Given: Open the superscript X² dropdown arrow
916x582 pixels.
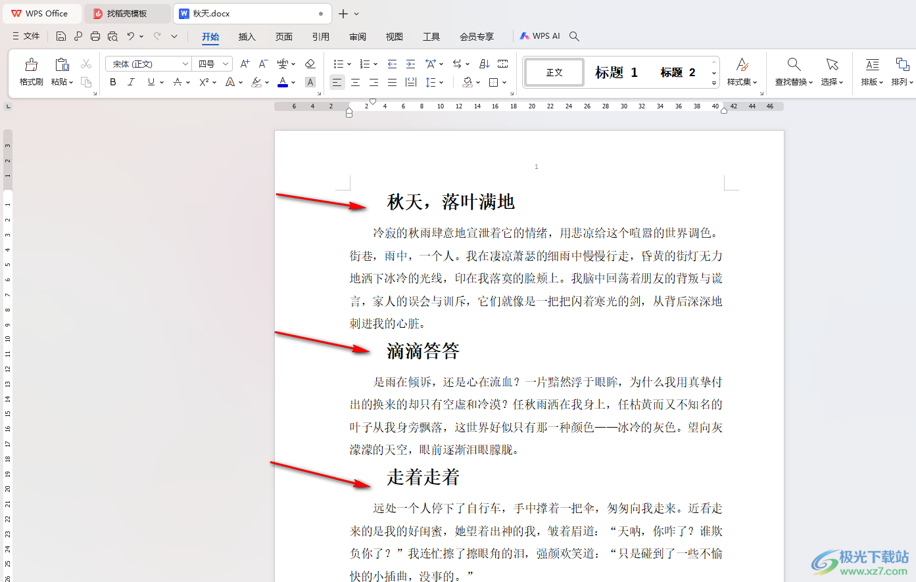Looking at the screenshot, I should pyautogui.click(x=214, y=82).
